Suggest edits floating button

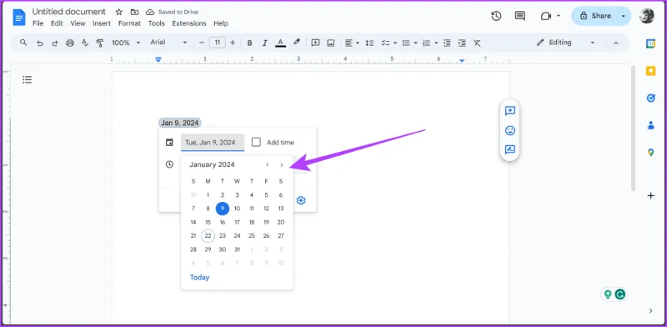pos(509,149)
